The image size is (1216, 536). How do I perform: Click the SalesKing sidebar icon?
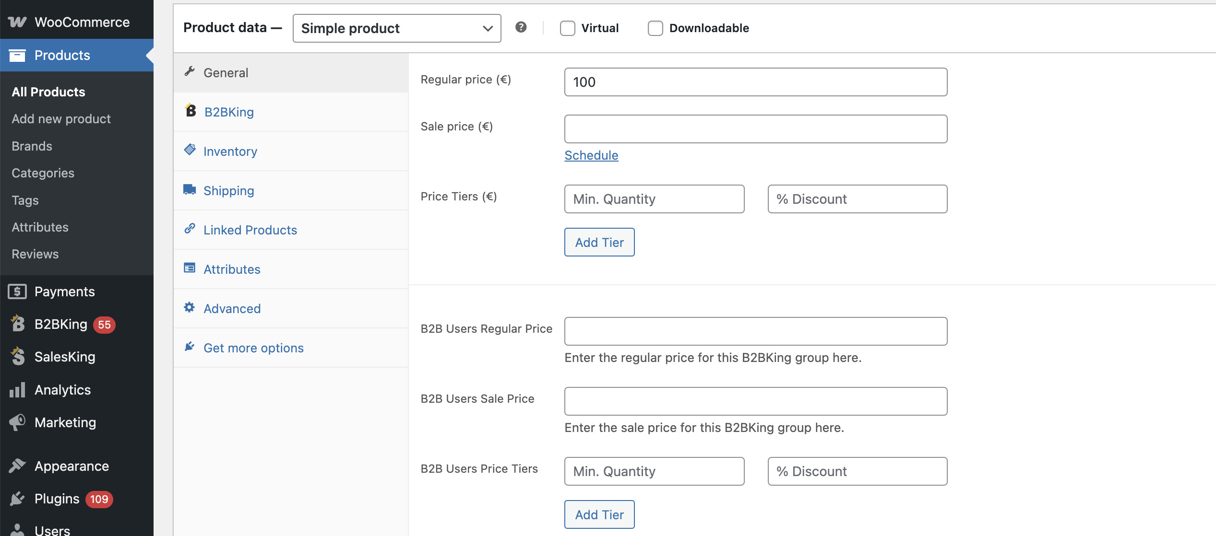click(x=17, y=356)
